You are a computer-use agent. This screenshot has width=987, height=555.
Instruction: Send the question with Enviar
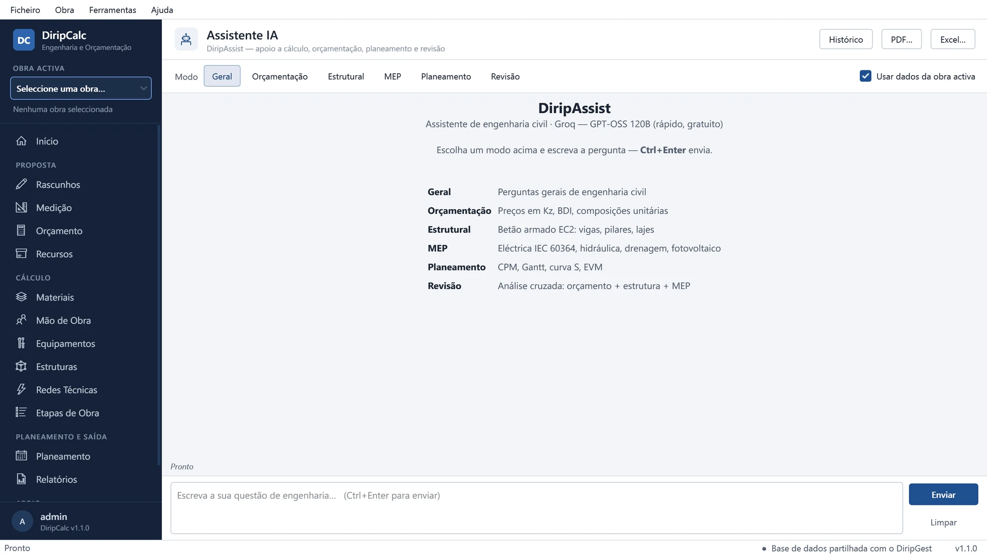click(943, 495)
